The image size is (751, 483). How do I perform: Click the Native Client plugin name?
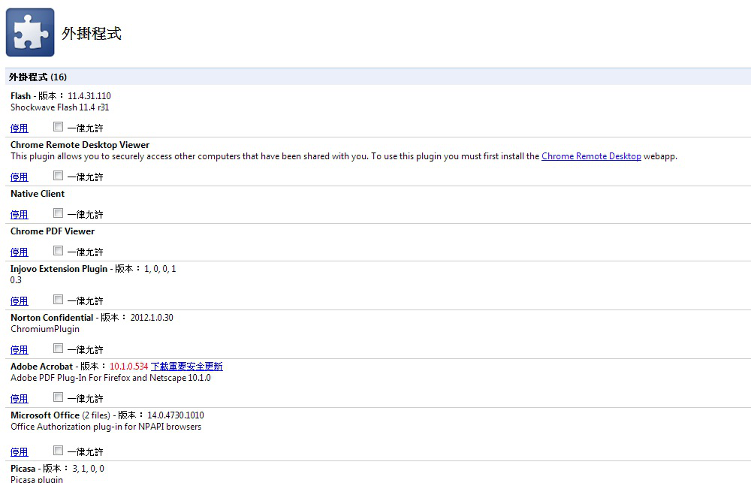[x=38, y=194]
